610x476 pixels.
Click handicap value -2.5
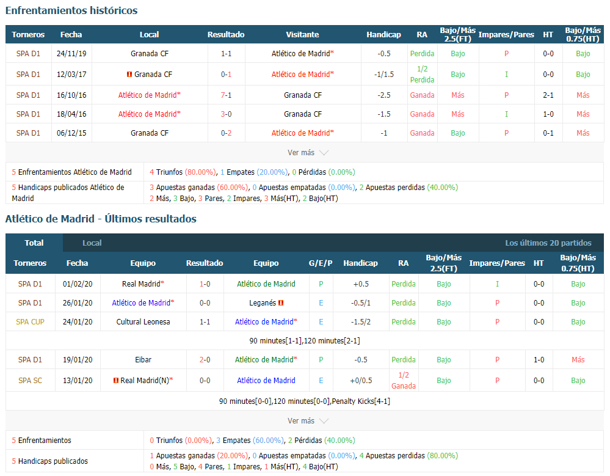(383, 95)
